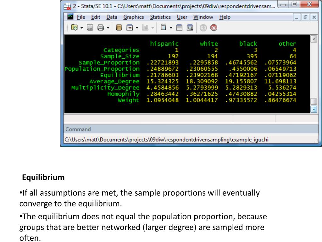The width and height of the screenshot is (322, 242).
Task: Open the User menu
Action: coord(182,17)
